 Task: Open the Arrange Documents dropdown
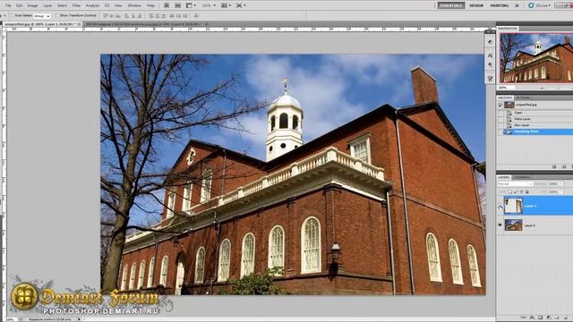coord(226,5)
